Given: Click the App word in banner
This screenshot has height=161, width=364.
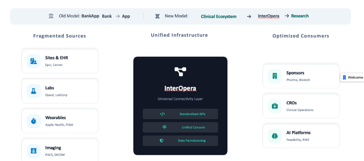Looking at the screenshot, I should click(126, 17).
